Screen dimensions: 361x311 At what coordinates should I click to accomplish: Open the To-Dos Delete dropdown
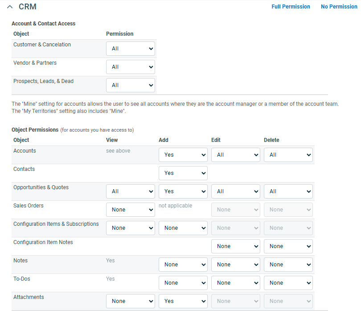point(288,283)
